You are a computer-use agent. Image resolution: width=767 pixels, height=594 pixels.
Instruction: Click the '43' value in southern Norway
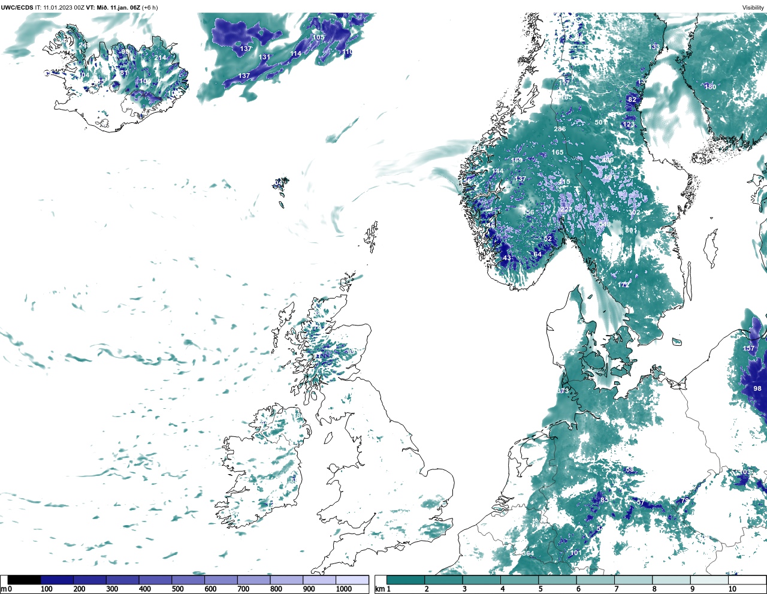tap(507, 258)
